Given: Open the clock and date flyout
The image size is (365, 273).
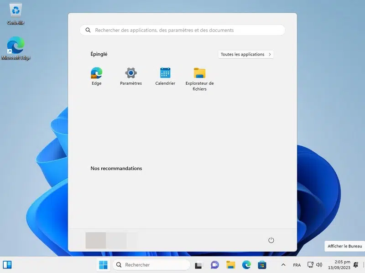Looking at the screenshot, I should 342,265.
